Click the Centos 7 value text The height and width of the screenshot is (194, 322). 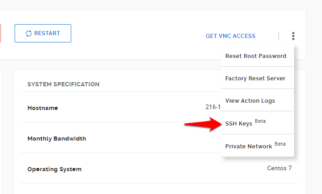point(279,168)
